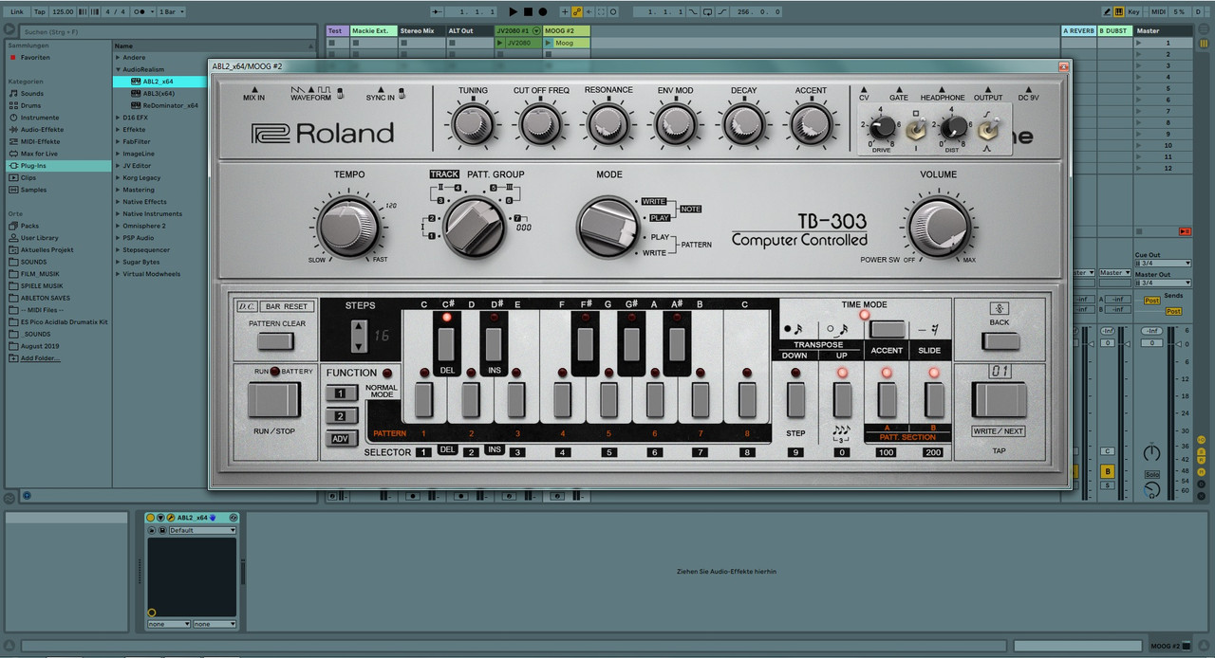Select the A REVERB return track header
This screenshot has width=1215, height=658.
(1078, 30)
